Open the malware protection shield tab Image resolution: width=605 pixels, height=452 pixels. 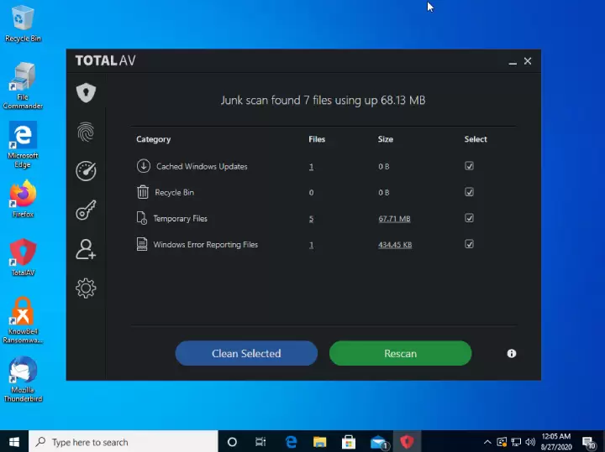(86, 93)
